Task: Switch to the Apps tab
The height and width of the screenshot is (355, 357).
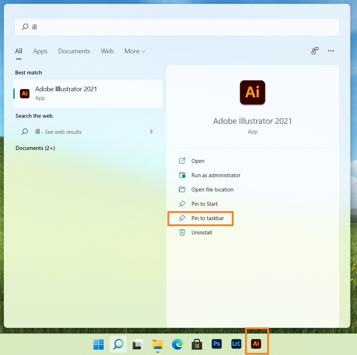Action: click(40, 51)
